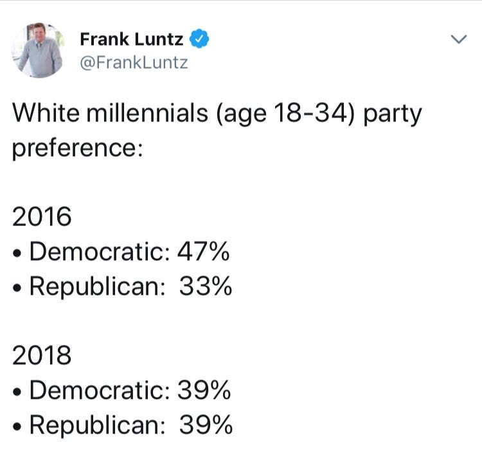Click the bullet before Republican 33% line

pyautogui.click(x=17, y=288)
